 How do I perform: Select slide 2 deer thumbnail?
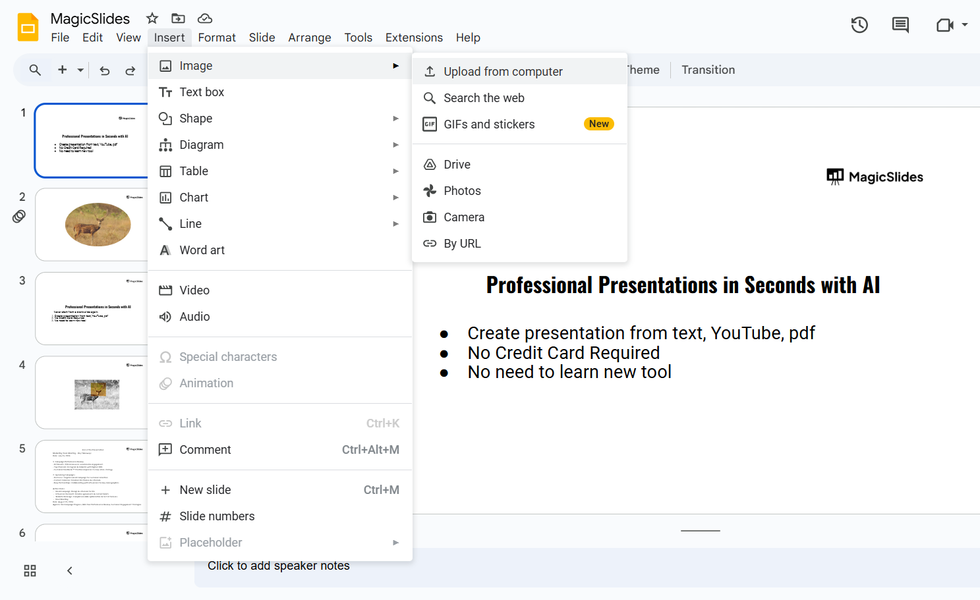click(x=92, y=225)
